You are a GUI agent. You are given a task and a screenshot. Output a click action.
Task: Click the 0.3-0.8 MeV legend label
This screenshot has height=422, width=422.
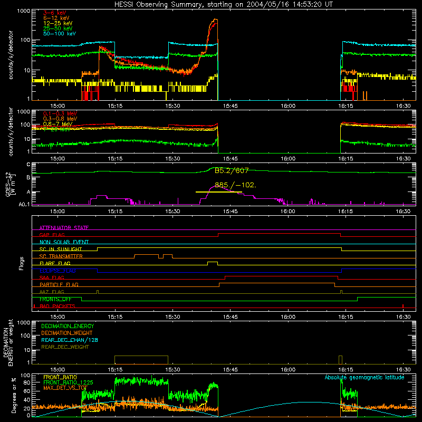[x=60, y=119]
